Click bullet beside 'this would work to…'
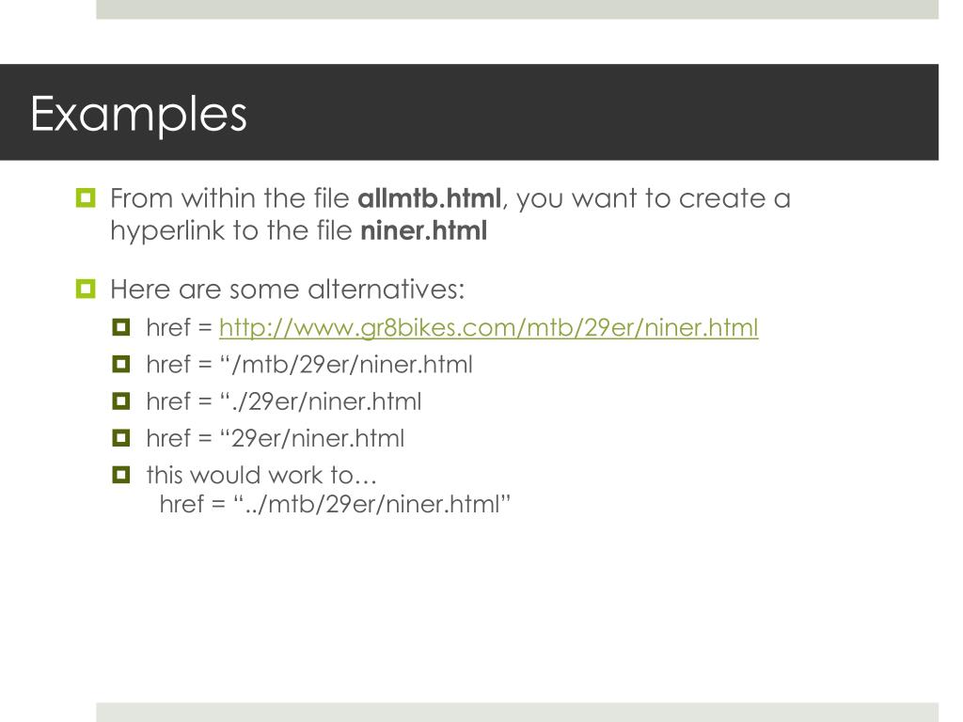The width and height of the screenshot is (963, 722). pyautogui.click(x=121, y=475)
